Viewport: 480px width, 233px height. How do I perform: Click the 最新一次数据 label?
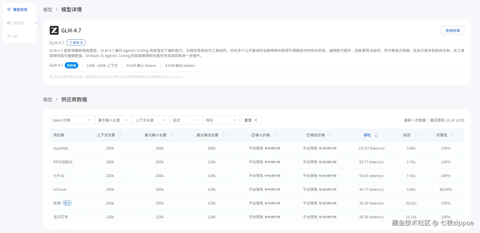tap(415, 120)
